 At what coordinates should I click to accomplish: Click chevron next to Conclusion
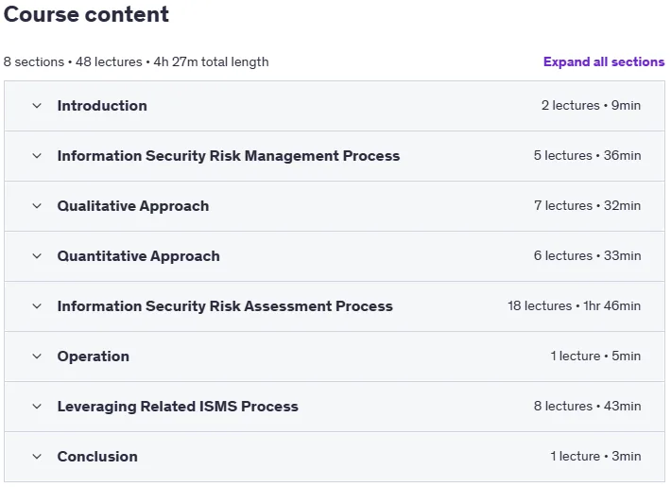click(37, 457)
